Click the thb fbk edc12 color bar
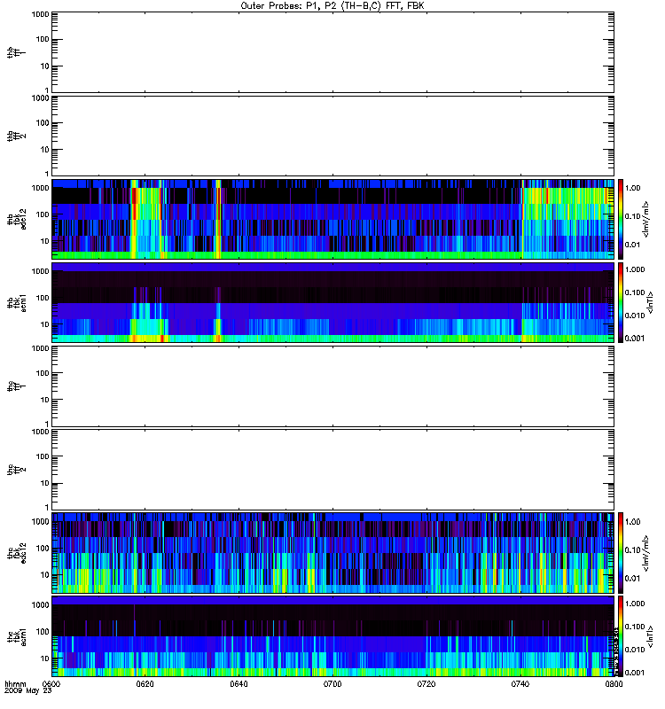 coord(621,219)
